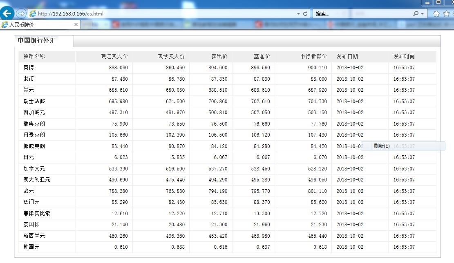Image resolution: width=454 pixels, height=263 pixels.
Task: Close the 人民币牌价 tab
Action: [x=76, y=24]
